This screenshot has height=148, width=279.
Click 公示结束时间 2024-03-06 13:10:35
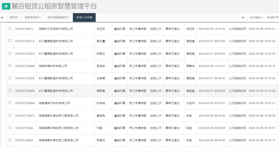pyautogui.click(x=252, y=91)
